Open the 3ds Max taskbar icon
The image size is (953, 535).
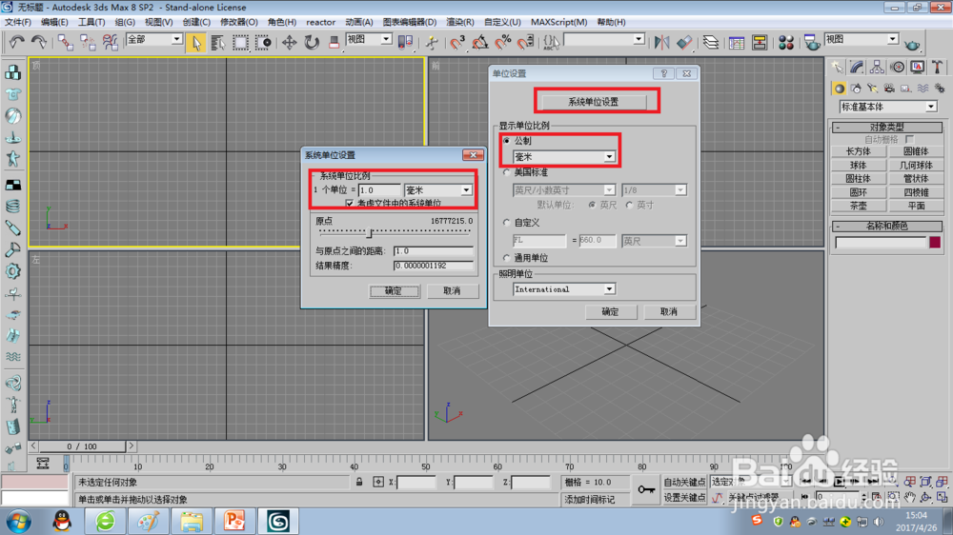click(277, 521)
